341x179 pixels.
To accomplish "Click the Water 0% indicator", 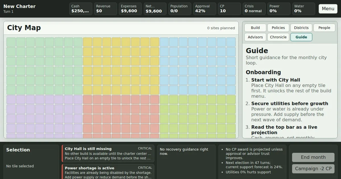I will [x=303, y=9].
